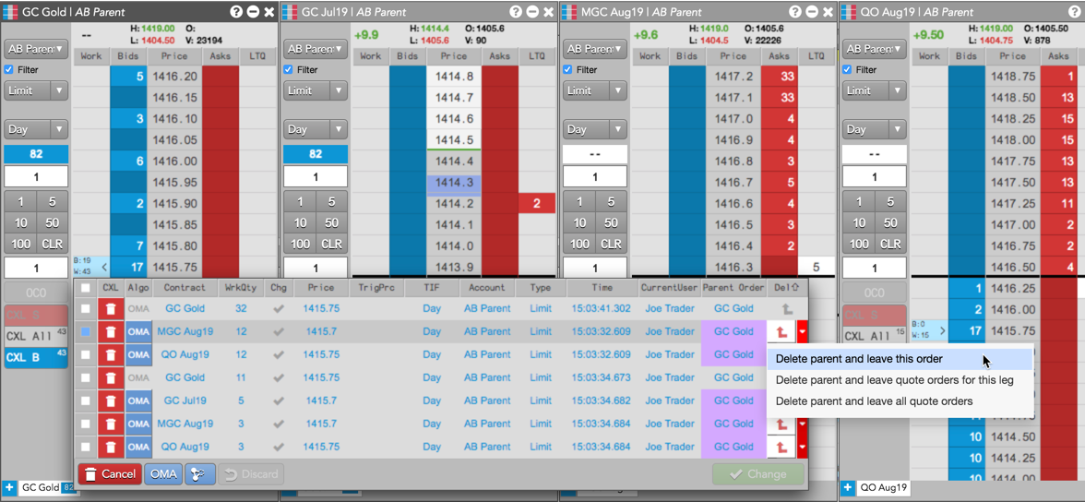Click trash cancel icon for MGC Aug19 qty 3 order

[111, 423]
